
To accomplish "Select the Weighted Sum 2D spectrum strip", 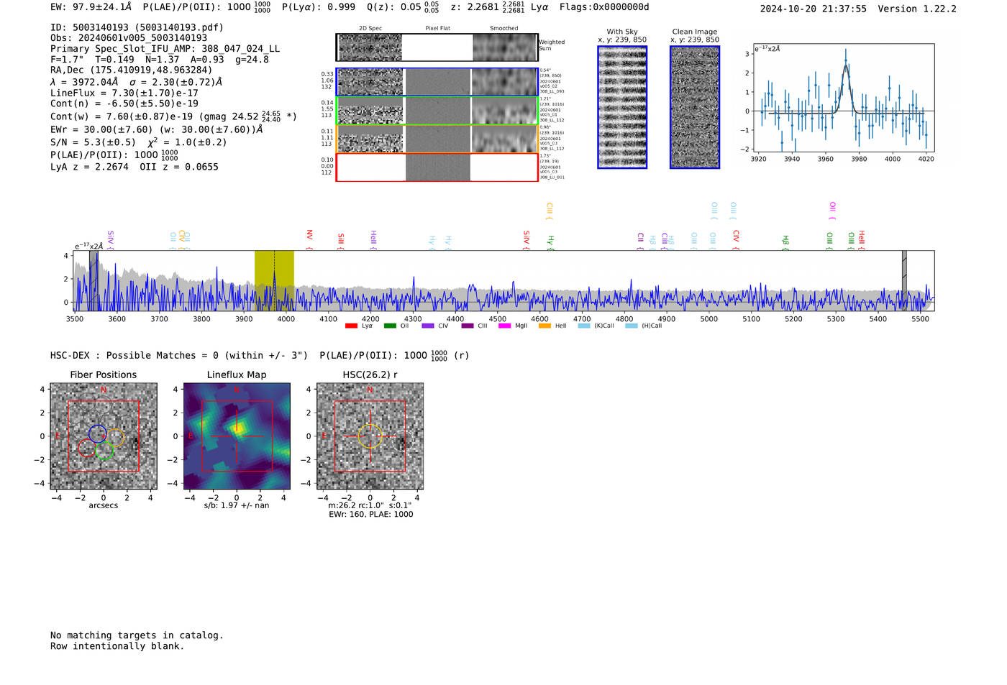I will pos(437,47).
